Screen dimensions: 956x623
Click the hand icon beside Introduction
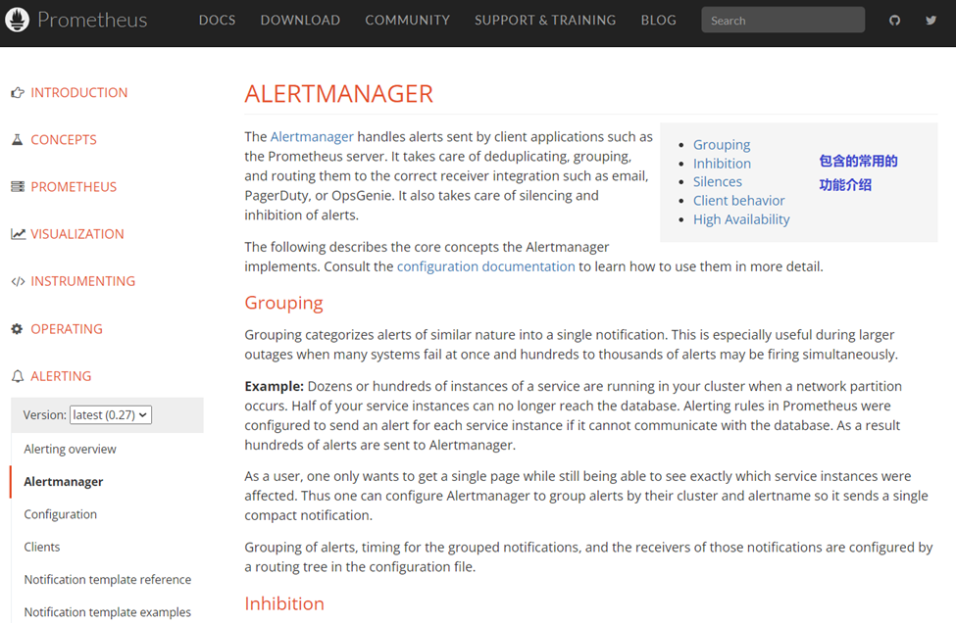pyautogui.click(x=18, y=92)
